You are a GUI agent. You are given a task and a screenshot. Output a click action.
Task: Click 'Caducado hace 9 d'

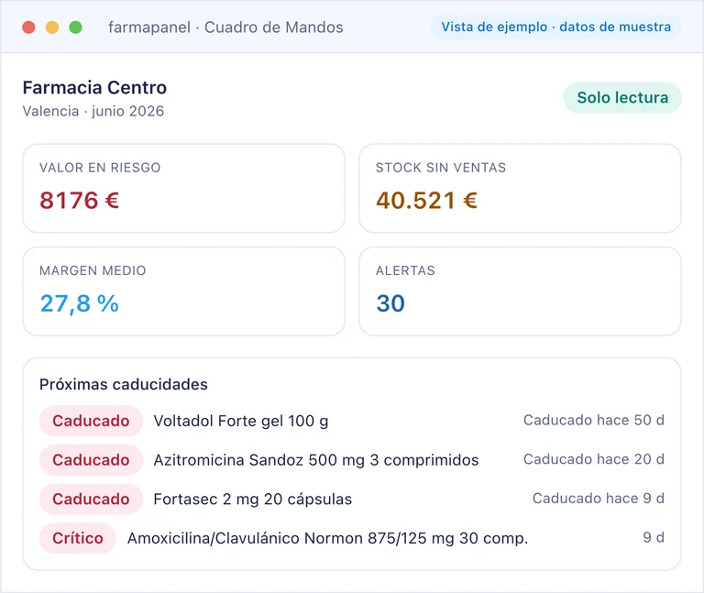599,499
